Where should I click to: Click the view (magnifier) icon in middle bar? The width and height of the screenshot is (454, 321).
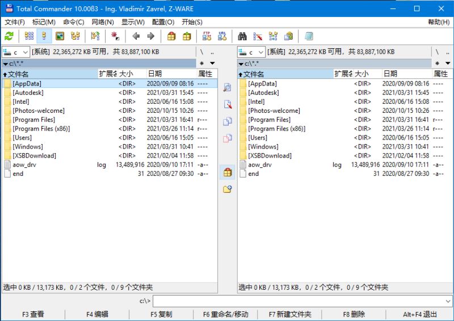[228, 87]
